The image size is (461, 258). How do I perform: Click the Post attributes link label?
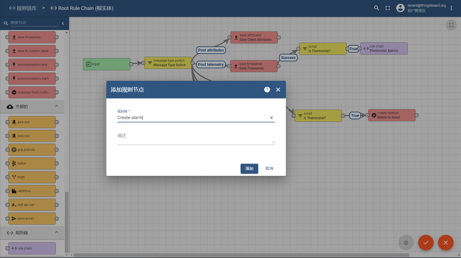click(211, 50)
